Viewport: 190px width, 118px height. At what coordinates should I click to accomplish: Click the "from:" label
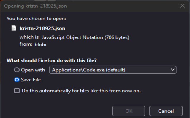[26, 45]
